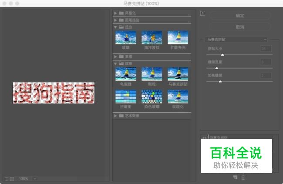Click the delete effect layer trash icon

pos(243,177)
